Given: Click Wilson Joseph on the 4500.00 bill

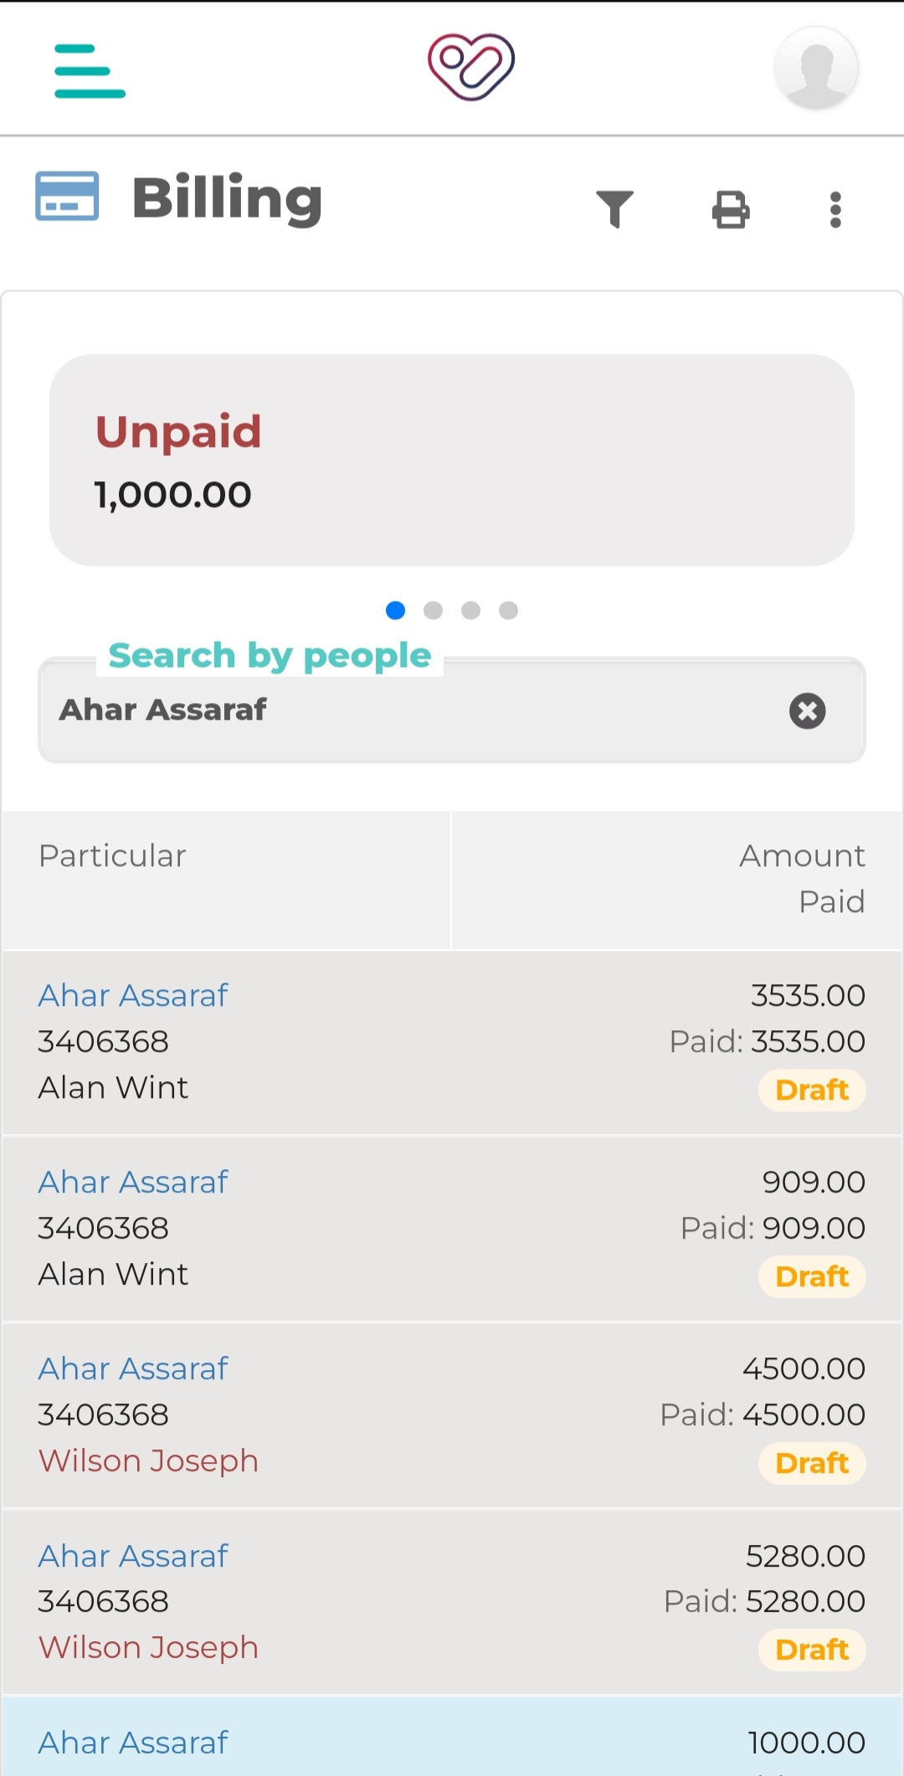Looking at the screenshot, I should tap(148, 1460).
